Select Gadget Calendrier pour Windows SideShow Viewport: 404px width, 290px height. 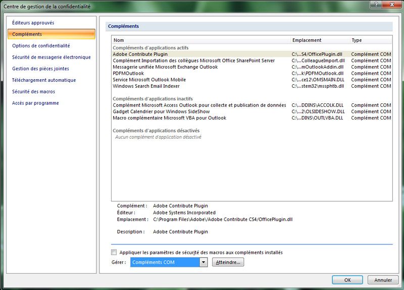[251, 111]
